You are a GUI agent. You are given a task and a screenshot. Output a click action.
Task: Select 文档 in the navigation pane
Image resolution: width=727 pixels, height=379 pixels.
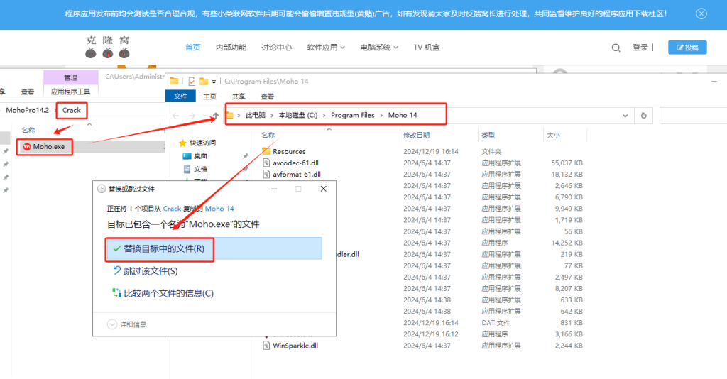tap(200, 169)
